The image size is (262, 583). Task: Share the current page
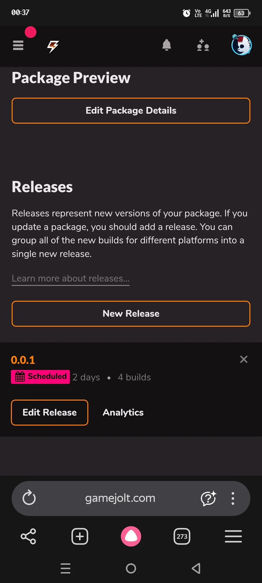point(28,536)
